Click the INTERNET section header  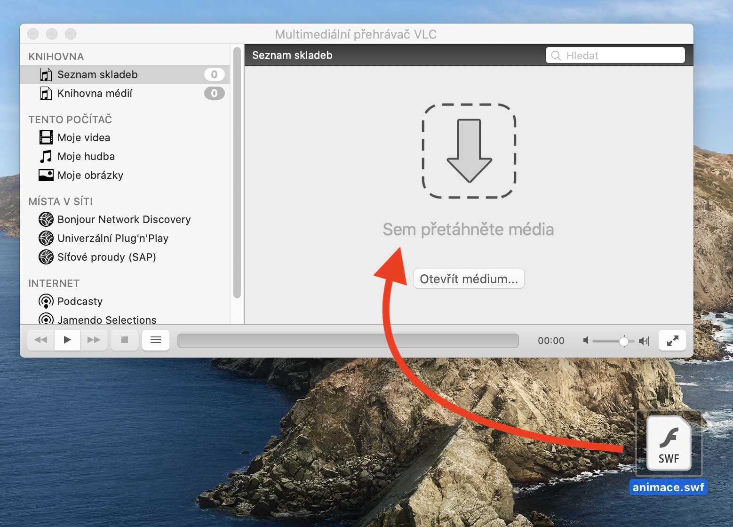pos(54,283)
